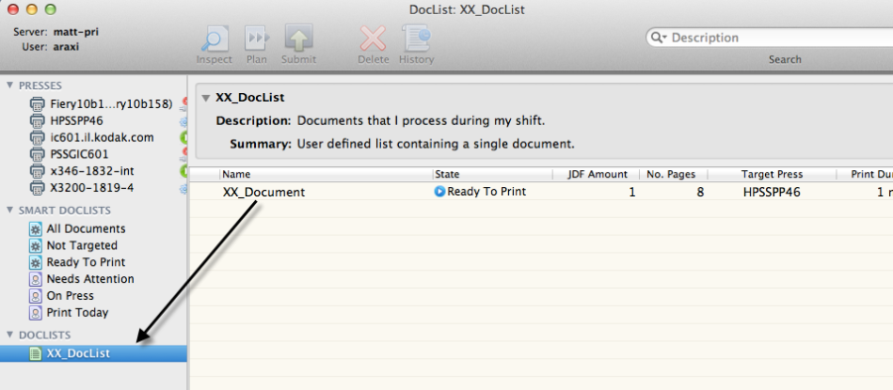
Task: Click the HPSSPP46 target press cell
Action: coord(772,192)
